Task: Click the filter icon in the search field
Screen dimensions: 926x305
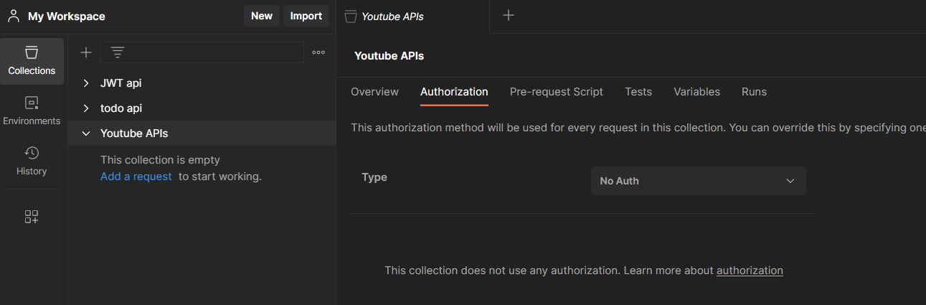Action: [x=118, y=52]
